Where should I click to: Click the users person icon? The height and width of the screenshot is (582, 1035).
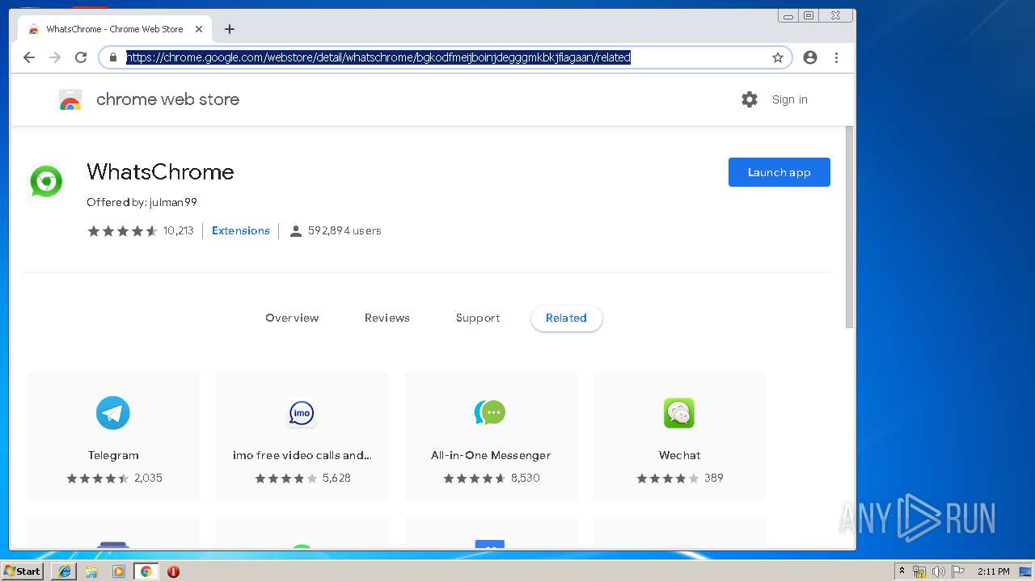pos(296,231)
